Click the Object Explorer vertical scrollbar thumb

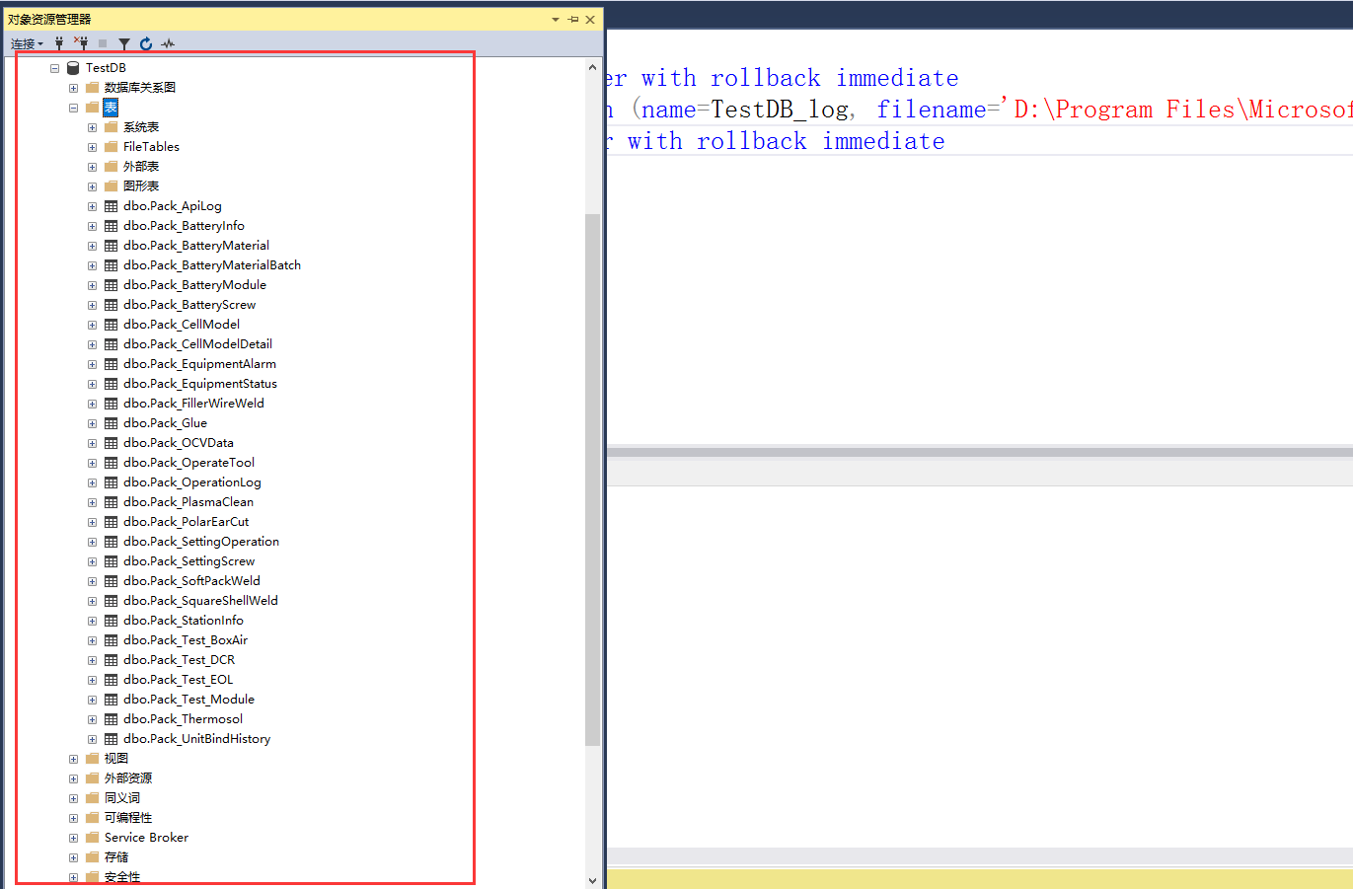[x=592, y=480]
